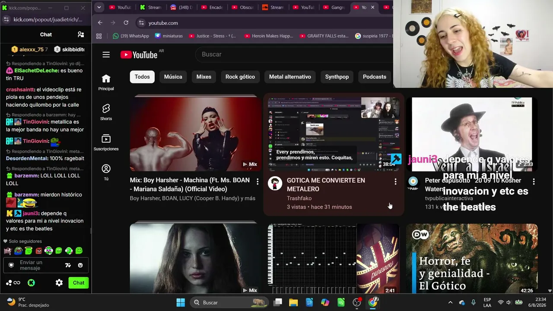Open the YouTube guide hamburger menu
The image size is (553, 311).
(x=106, y=54)
